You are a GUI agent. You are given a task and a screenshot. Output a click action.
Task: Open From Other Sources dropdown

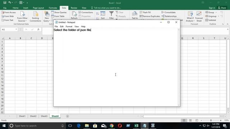tap(22, 16)
